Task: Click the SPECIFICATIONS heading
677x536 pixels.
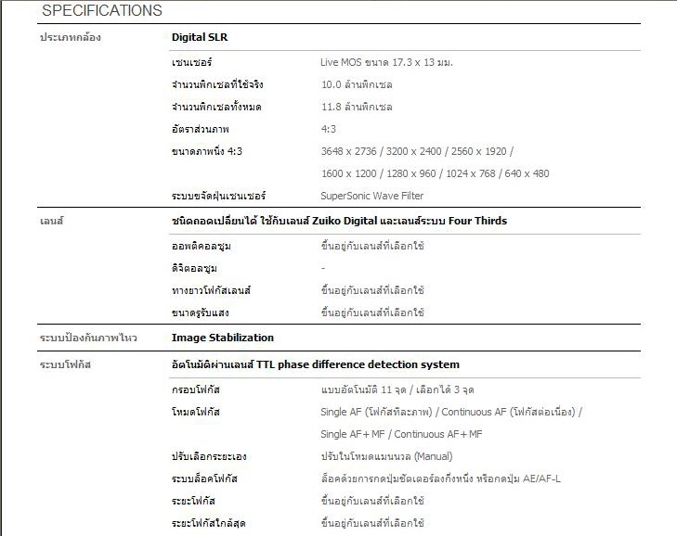Action: point(102,11)
